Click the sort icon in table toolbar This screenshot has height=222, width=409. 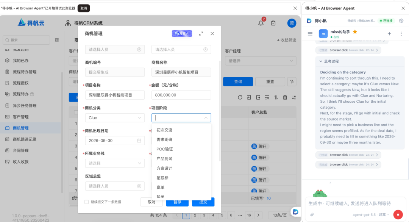click(294, 97)
